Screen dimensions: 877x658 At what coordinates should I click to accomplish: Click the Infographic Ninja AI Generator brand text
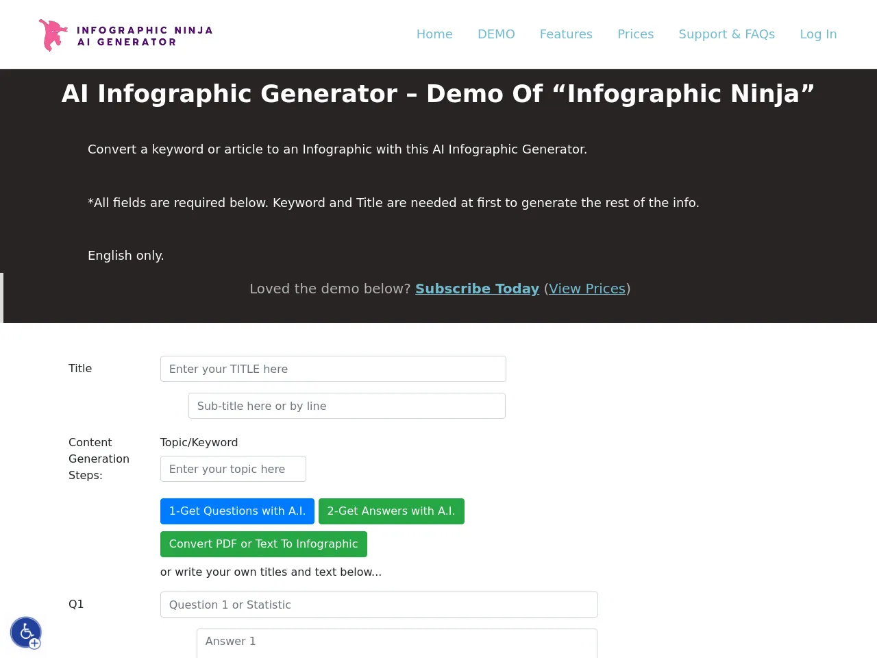pos(145,36)
